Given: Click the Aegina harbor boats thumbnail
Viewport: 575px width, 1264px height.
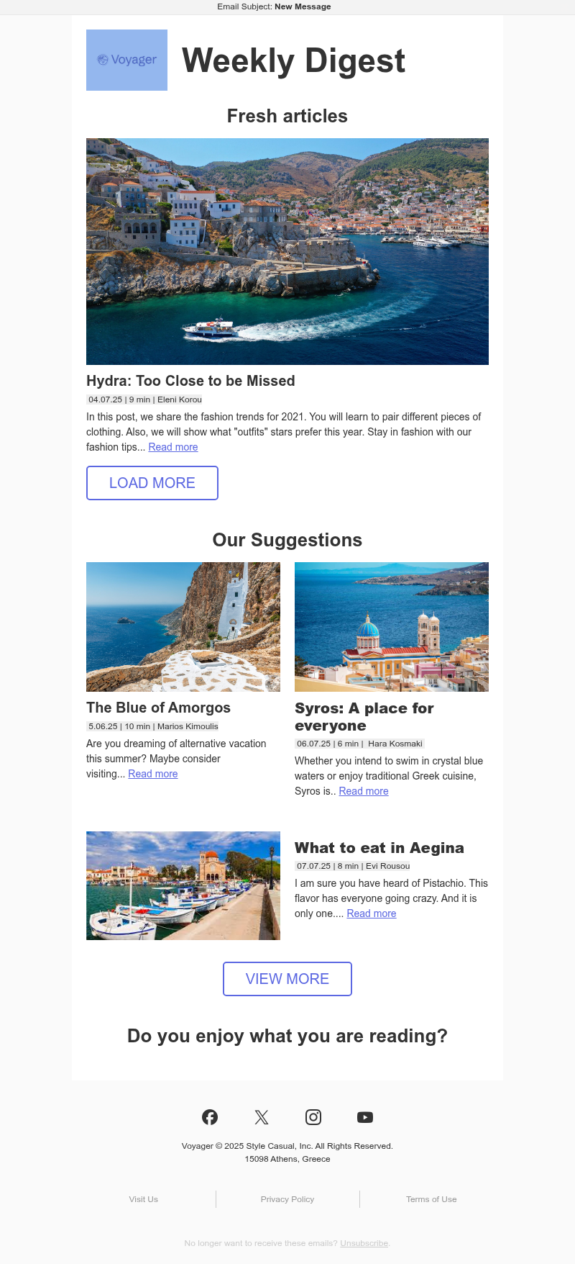Looking at the screenshot, I should coord(183,885).
